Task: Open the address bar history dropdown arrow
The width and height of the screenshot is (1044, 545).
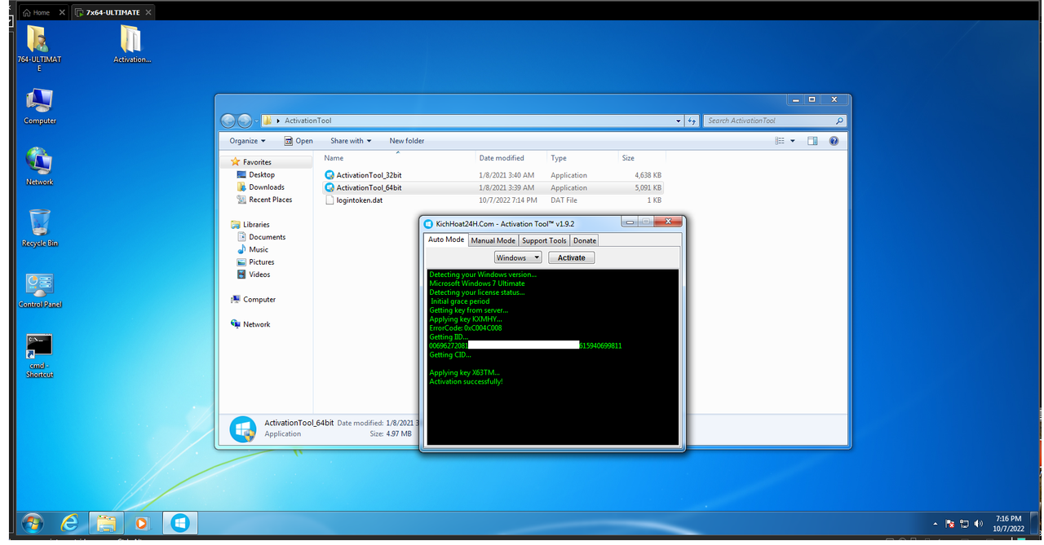Action: [x=679, y=121]
